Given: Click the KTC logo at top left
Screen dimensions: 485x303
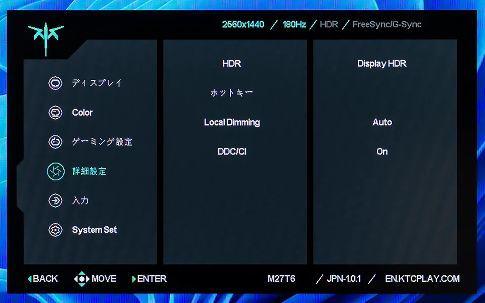Looking at the screenshot, I should [46, 38].
